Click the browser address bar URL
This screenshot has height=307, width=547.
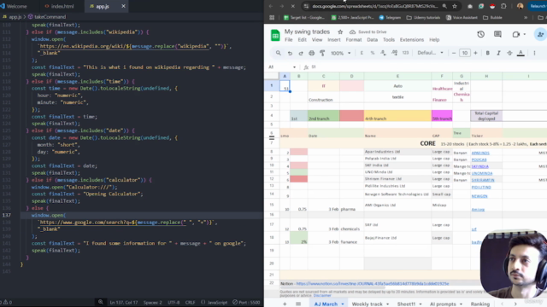click(375, 6)
